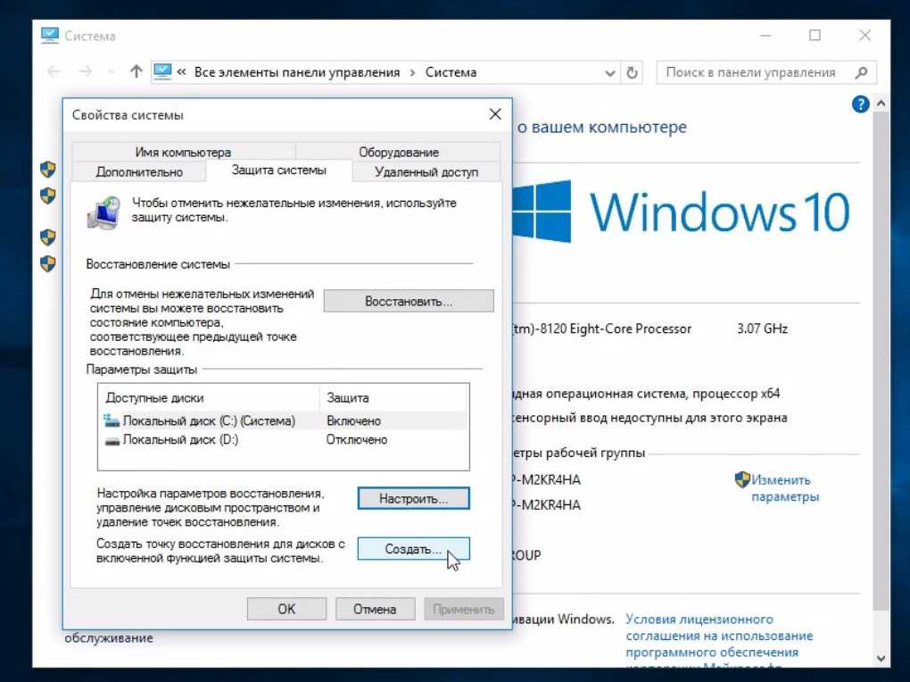Viewport: 910px width, 682px height.
Task: Expand the address bar history dropdown
Action: click(610, 73)
